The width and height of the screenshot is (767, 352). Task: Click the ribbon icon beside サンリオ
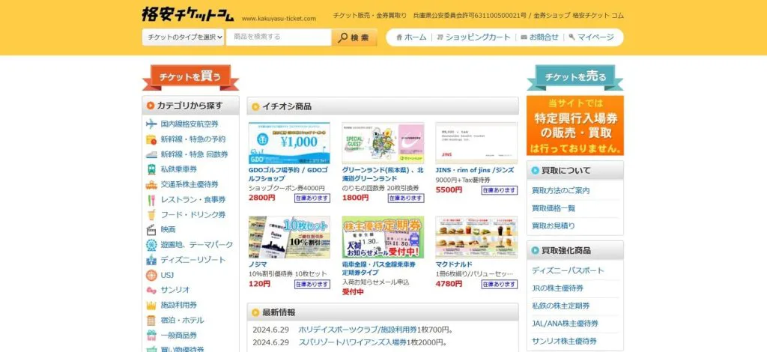pyautogui.click(x=151, y=290)
